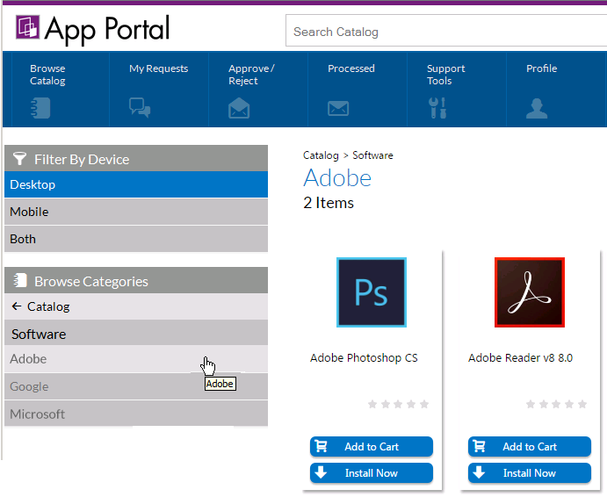Click the Adobe Reader v8 icon
Viewport: 607px width, 504px height.
(x=529, y=292)
